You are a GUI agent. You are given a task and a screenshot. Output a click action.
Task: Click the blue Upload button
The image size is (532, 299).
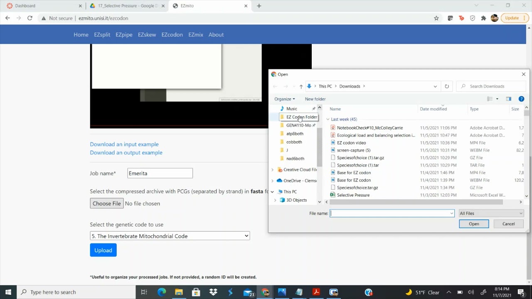(x=103, y=250)
